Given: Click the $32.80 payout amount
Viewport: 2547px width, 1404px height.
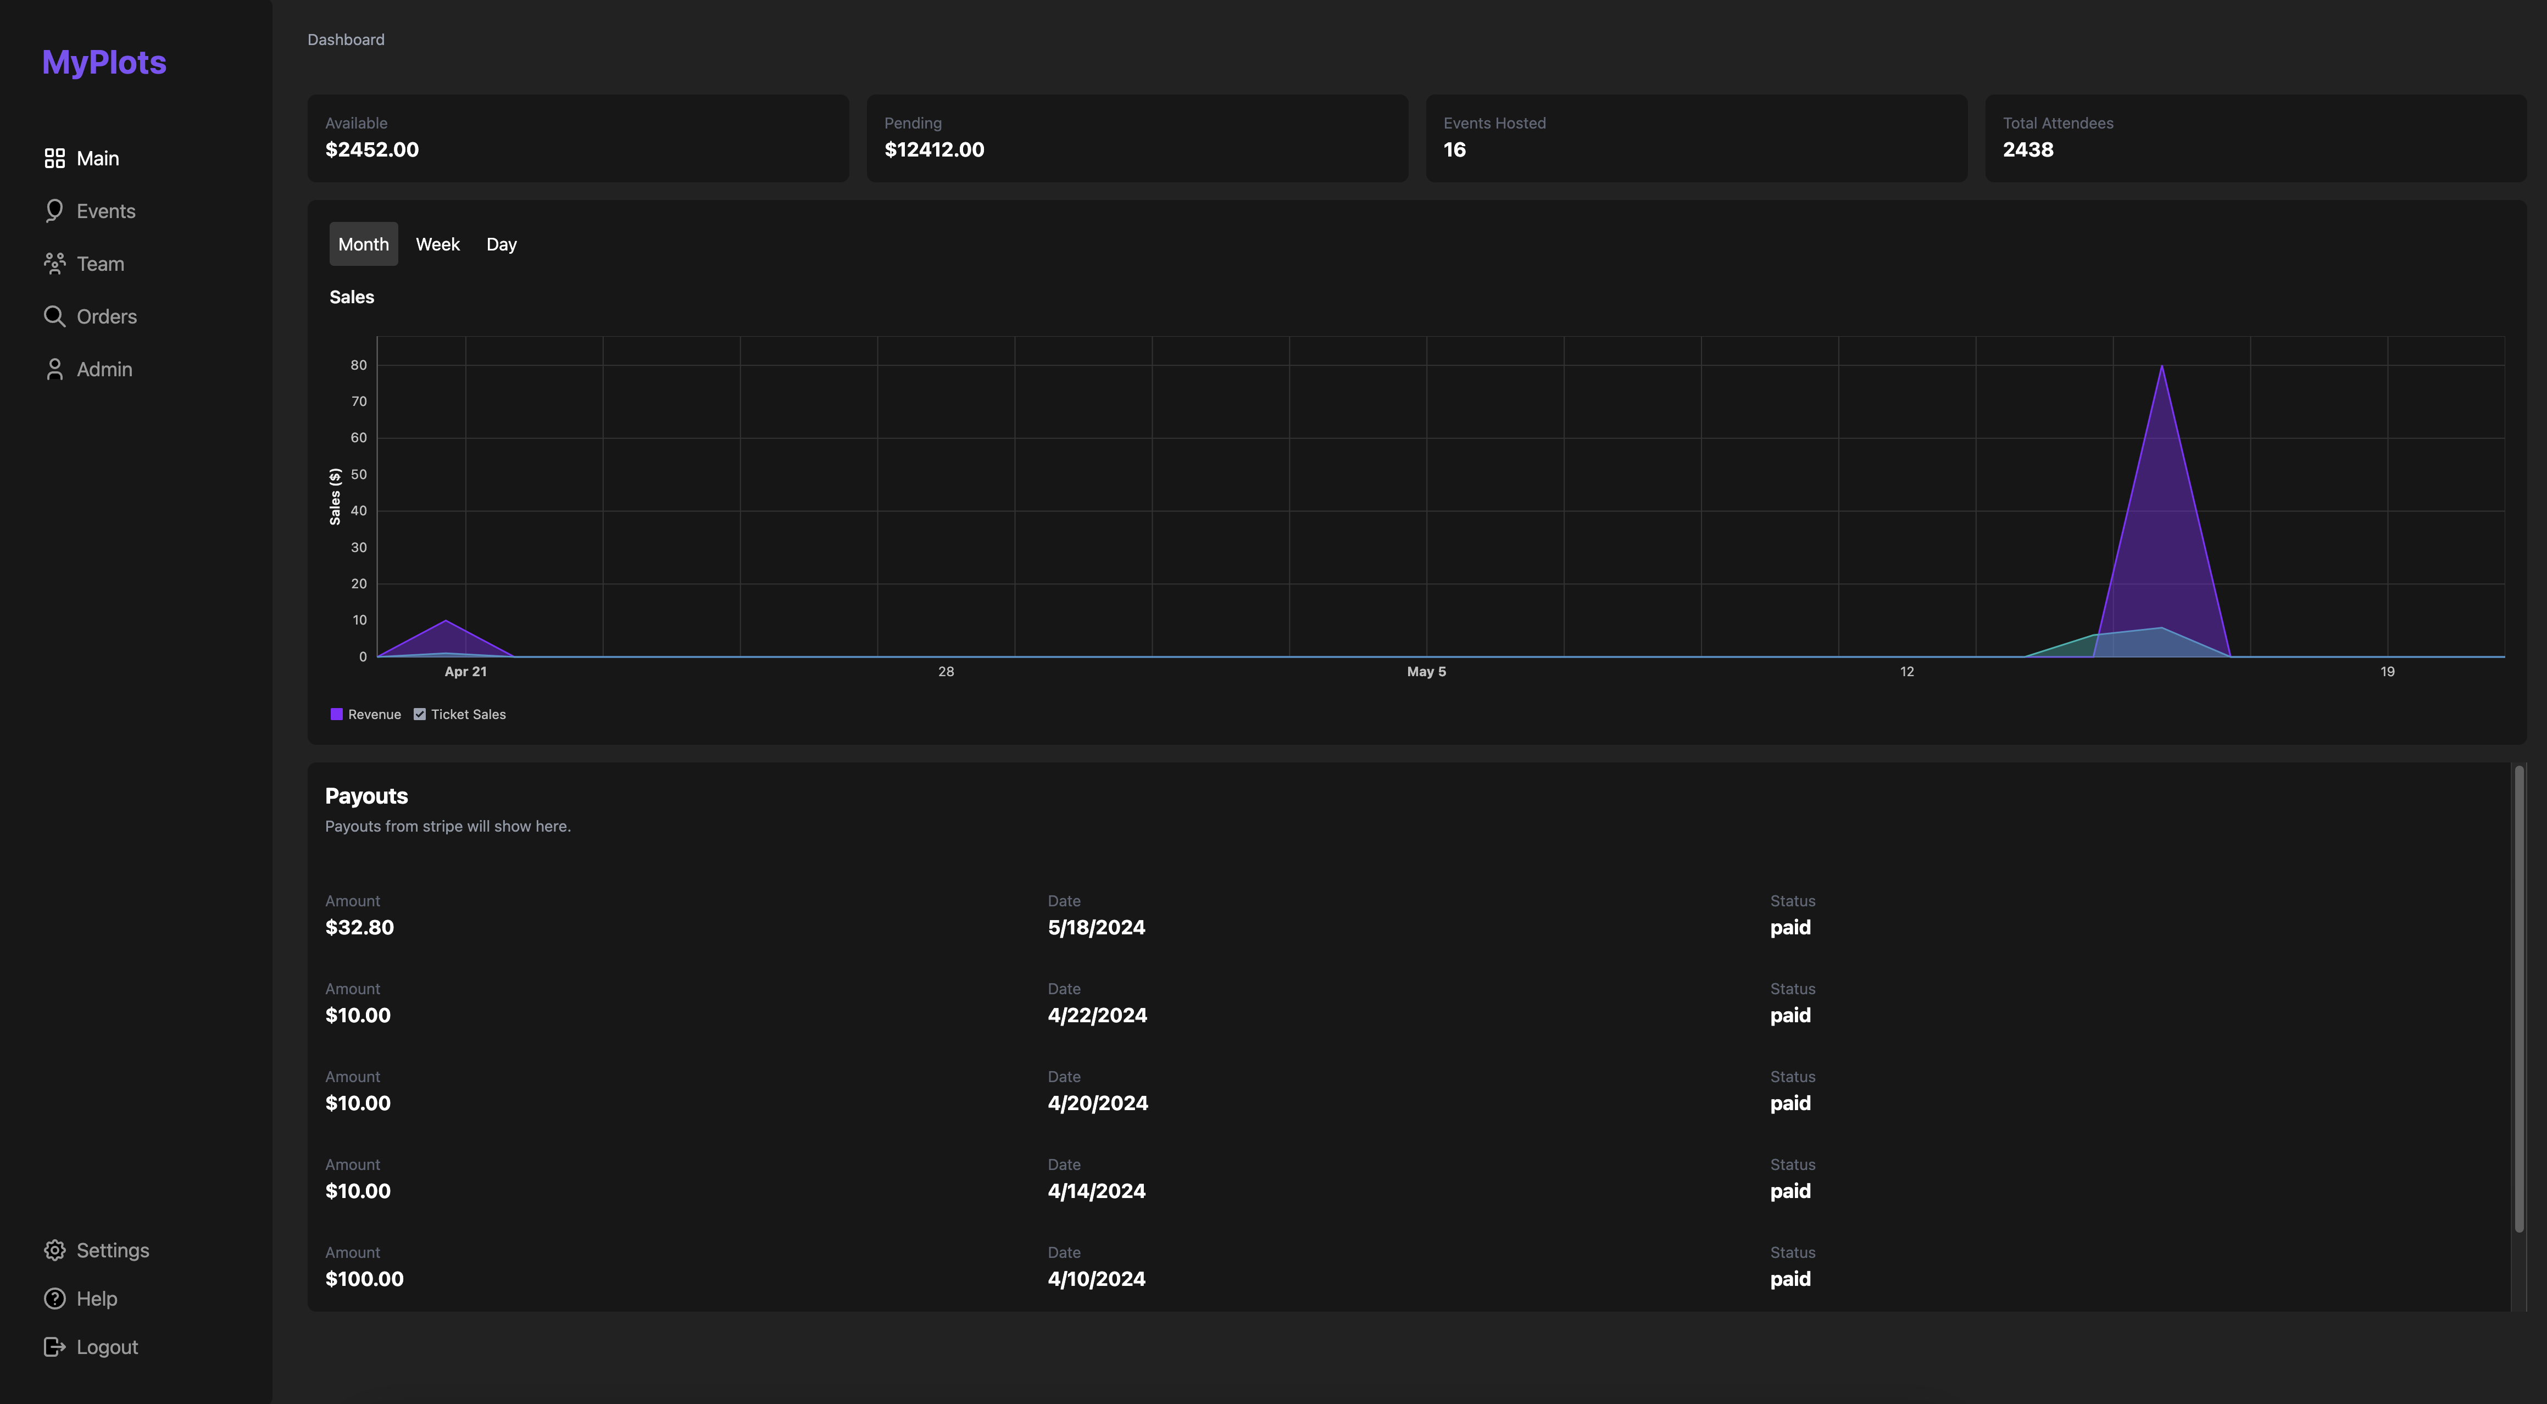Looking at the screenshot, I should coord(360,927).
